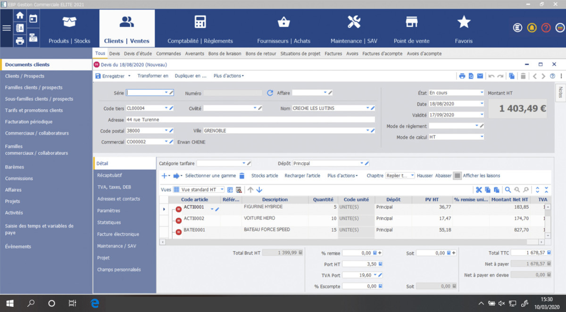Viewport: 566px width, 312px height.
Task: Open the Maintenance | SAV module
Action: (354, 29)
